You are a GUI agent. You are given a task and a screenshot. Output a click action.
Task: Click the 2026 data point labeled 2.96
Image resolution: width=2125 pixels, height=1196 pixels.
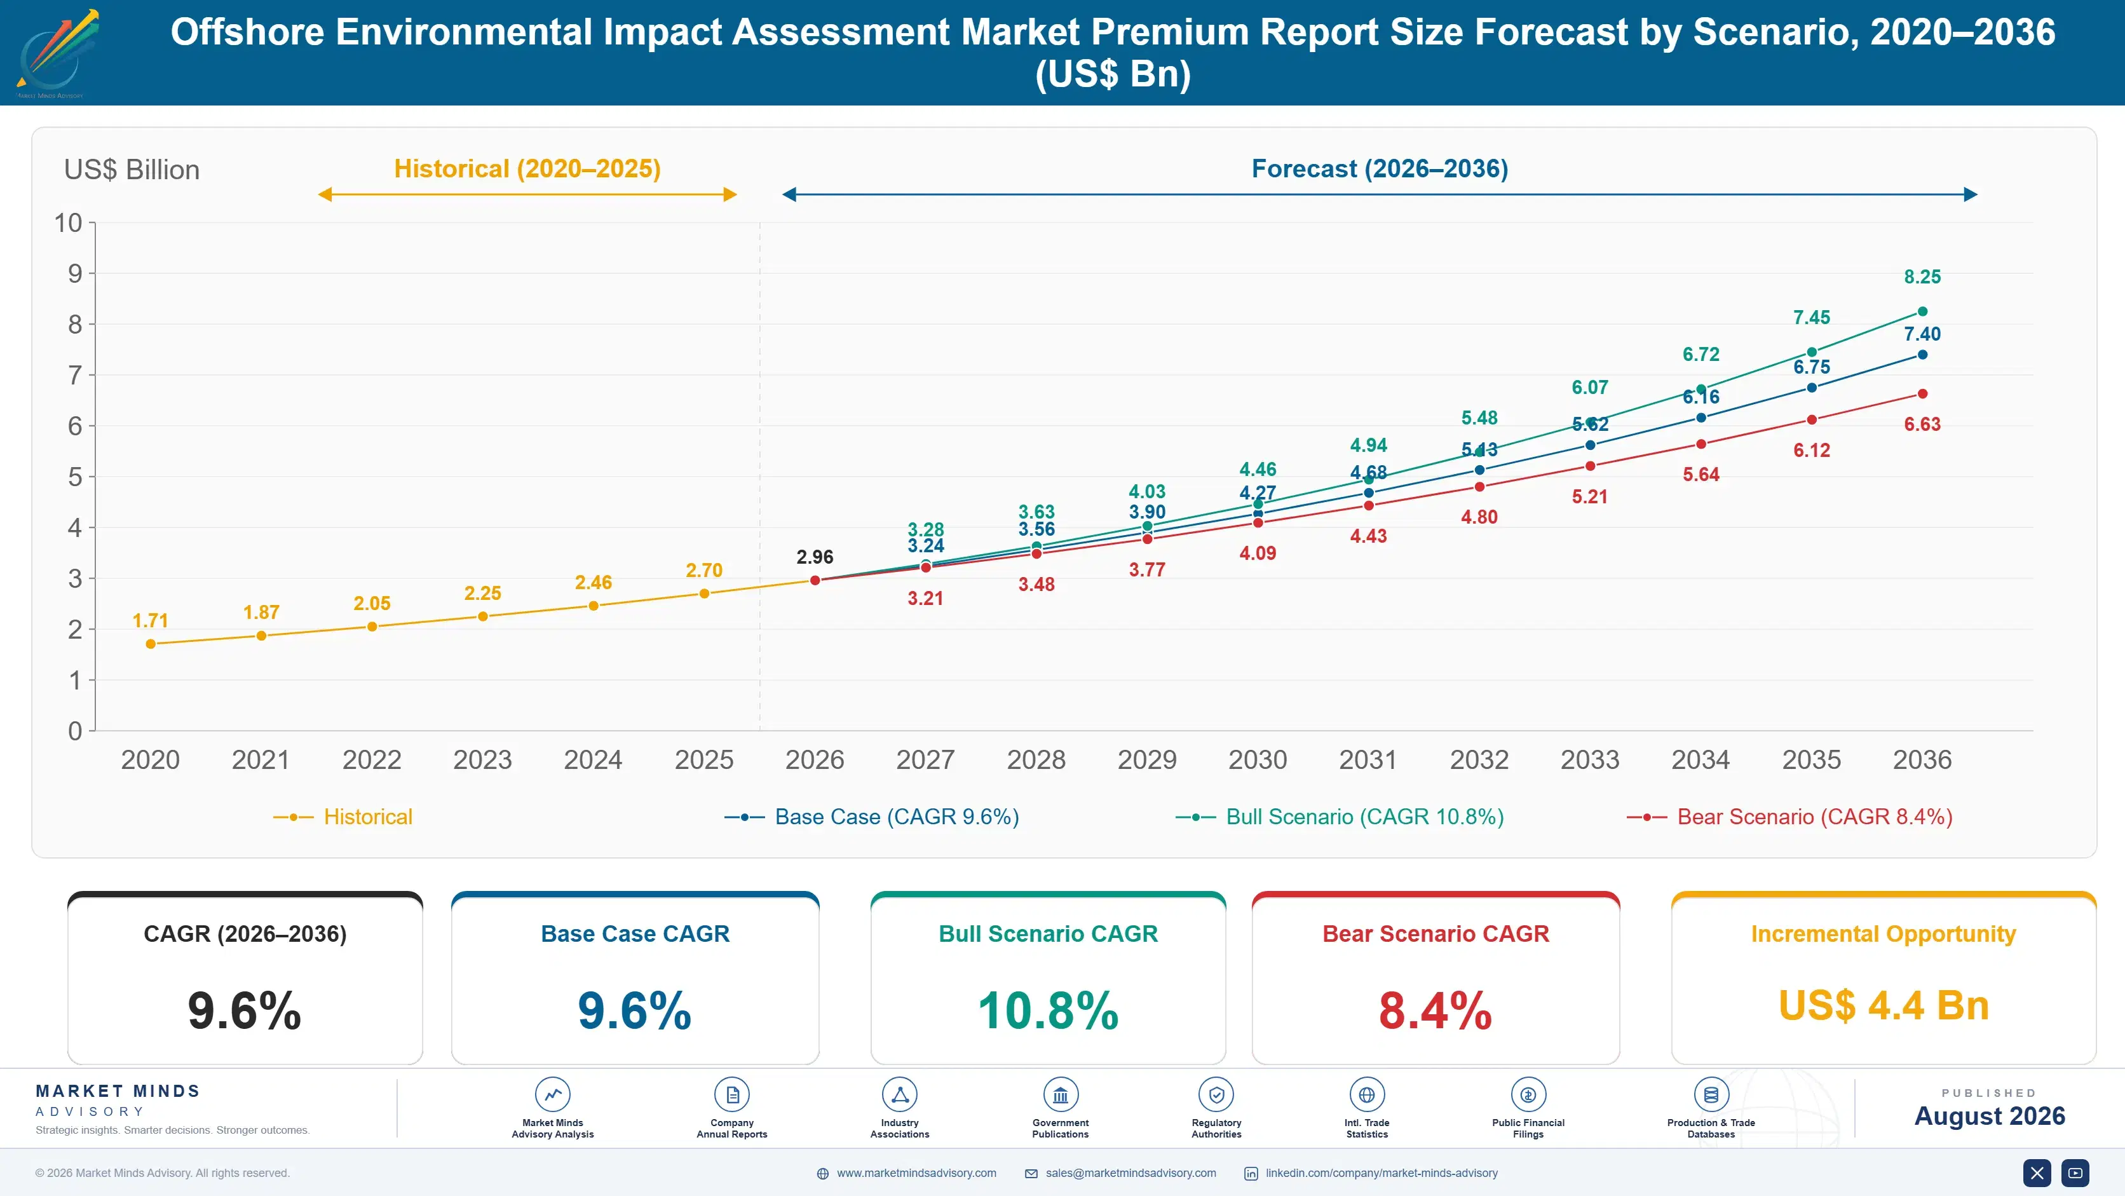pyautogui.click(x=815, y=581)
